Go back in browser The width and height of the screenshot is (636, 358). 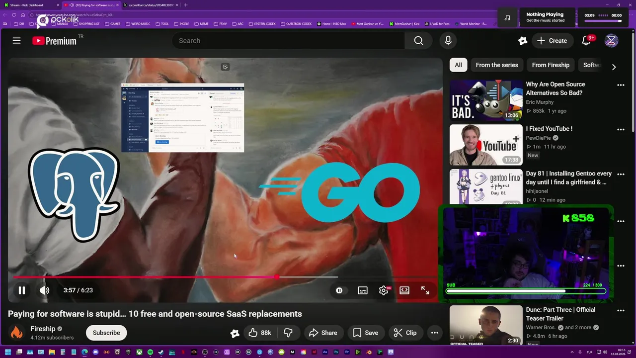point(5,15)
